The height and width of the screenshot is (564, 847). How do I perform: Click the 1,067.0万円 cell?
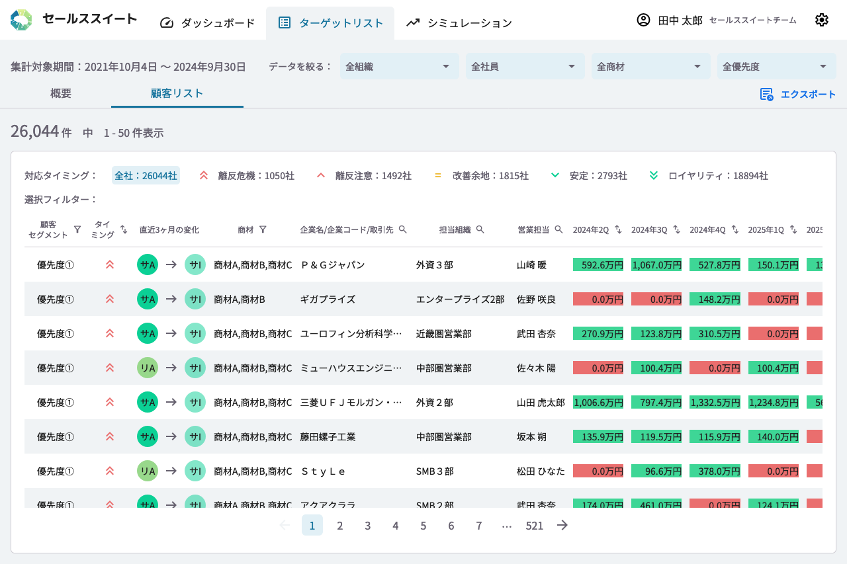tap(656, 264)
